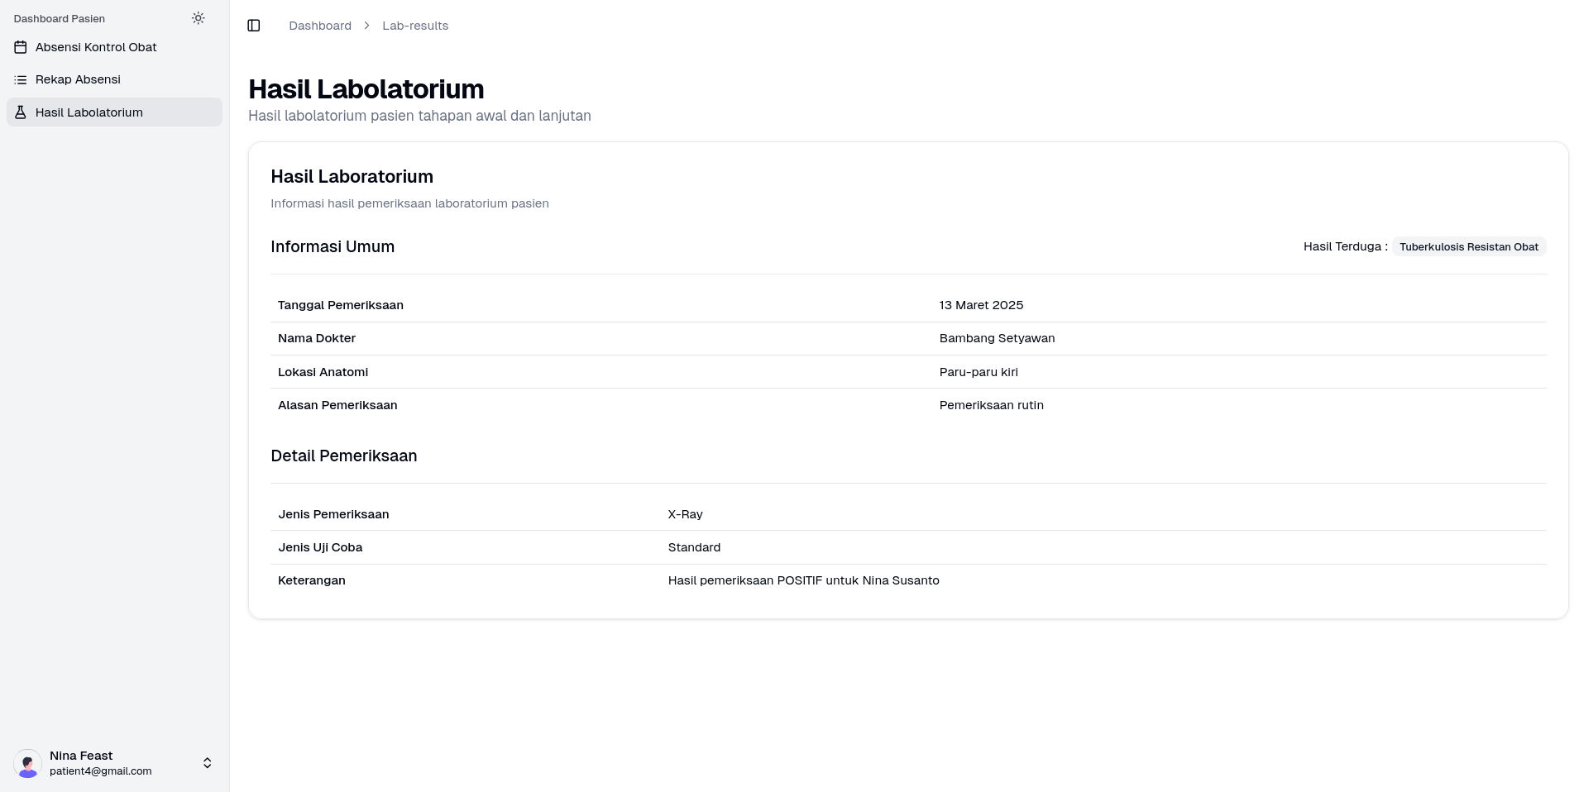Image resolution: width=1579 pixels, height=792 pixels.
Task: Click the sidebar collapse panel icon
Action: (x=254, y=26)
